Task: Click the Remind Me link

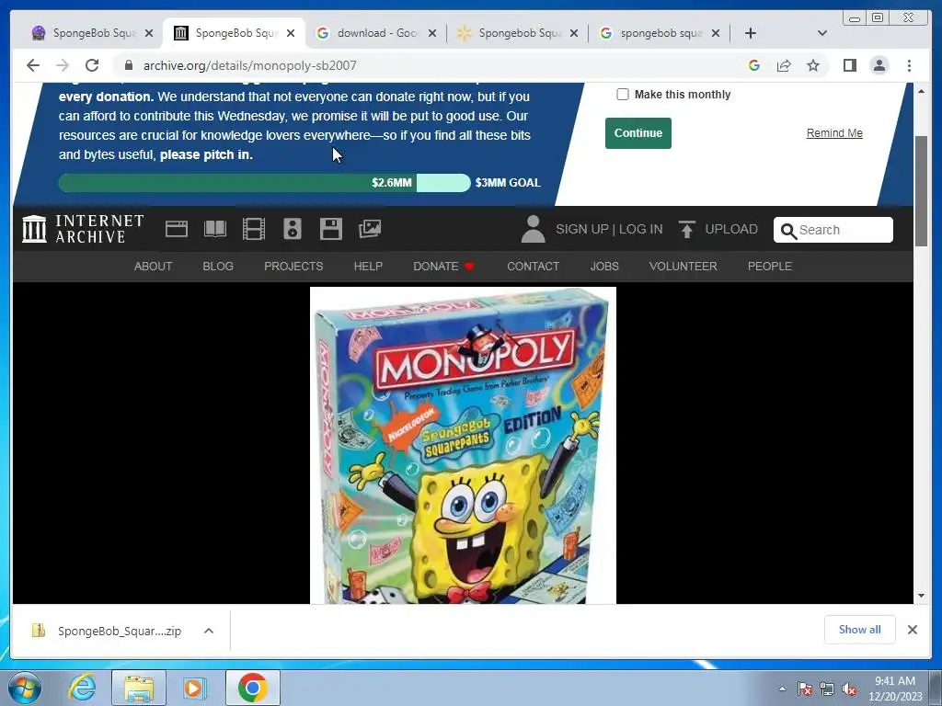Action: 833,133
